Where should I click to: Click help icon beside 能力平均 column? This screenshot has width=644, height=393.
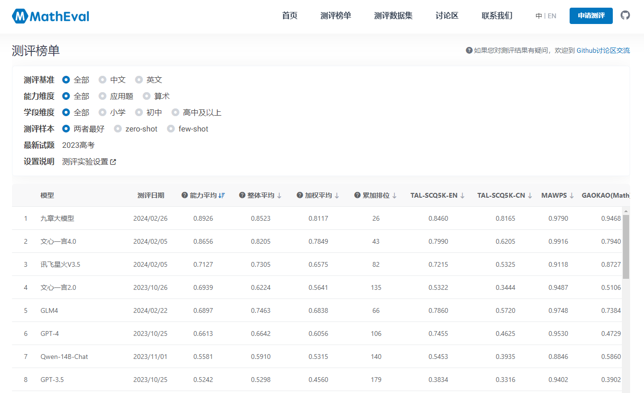pos(184,195)
